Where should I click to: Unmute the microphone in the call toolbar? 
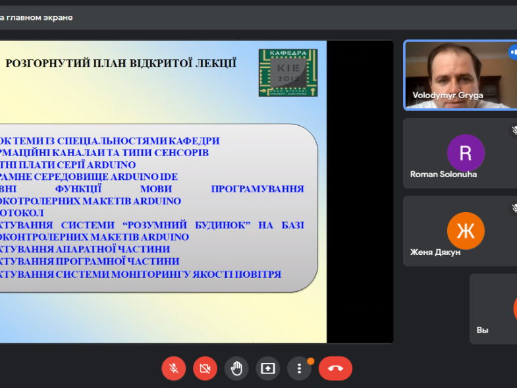[174, 368]
